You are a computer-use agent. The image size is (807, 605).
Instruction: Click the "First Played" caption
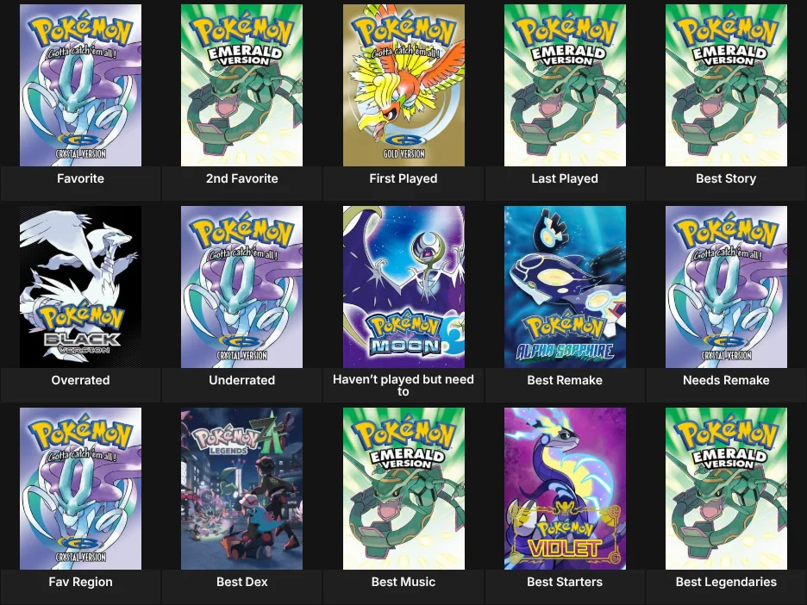pos(403,178)
